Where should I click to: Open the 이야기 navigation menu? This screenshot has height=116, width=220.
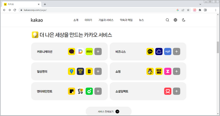tap(88, 20)
